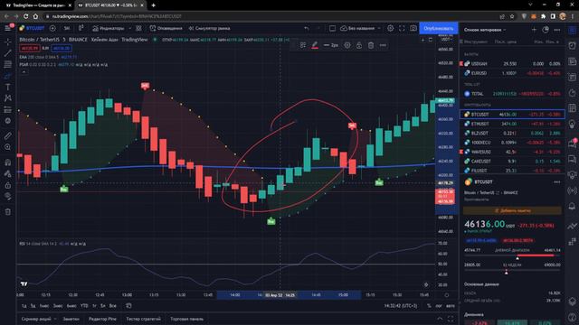Image resolution: width=579 pixels, height=325 pixels.
Task: Open more options in floating drawing toolbar
Action: click(383, 45)
